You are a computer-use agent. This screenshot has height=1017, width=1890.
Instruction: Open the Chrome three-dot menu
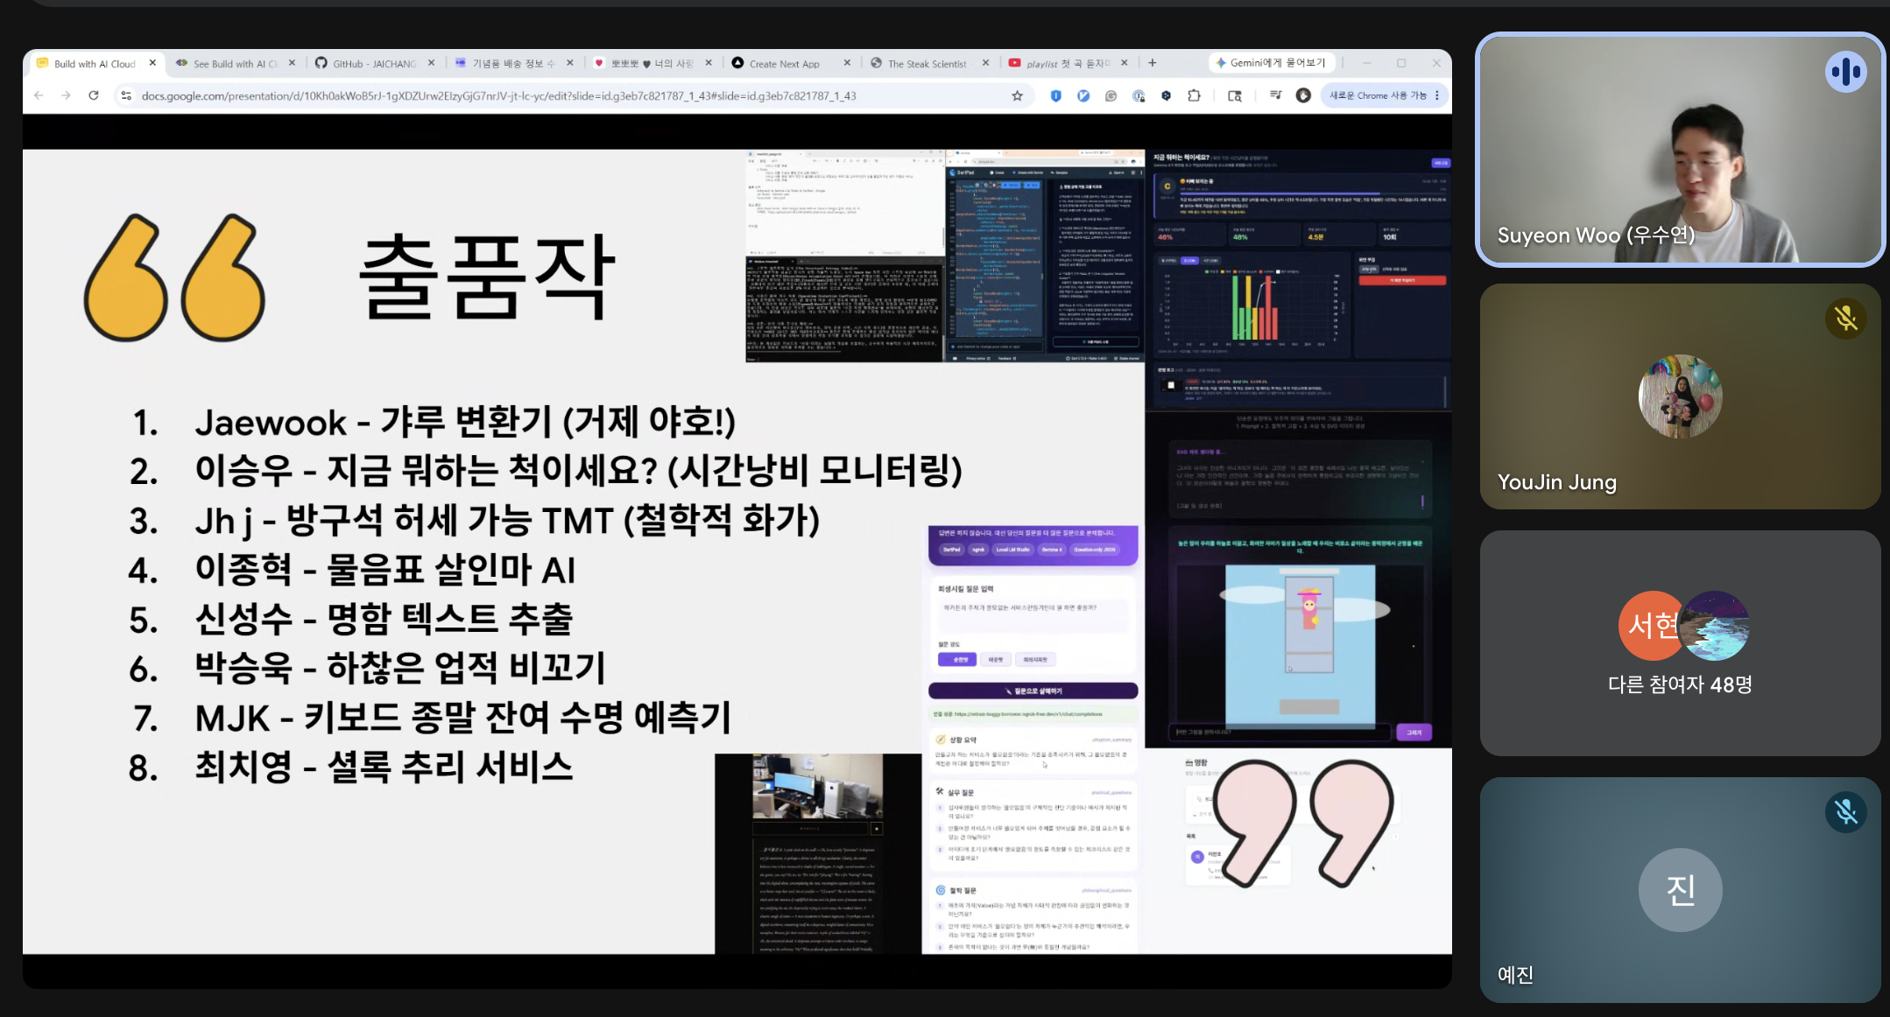tap(1437, 95)
